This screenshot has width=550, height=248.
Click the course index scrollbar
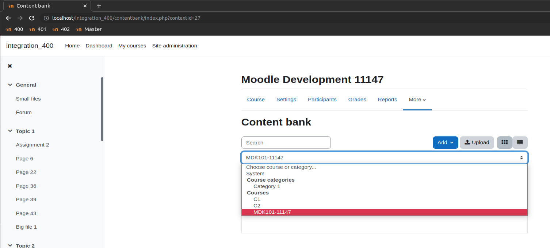pos(102,109)
